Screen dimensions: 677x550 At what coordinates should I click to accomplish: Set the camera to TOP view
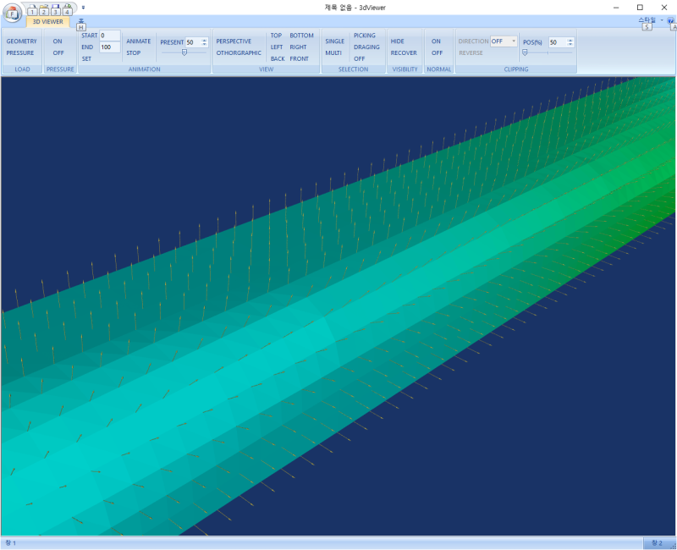(x=277, y=36)
